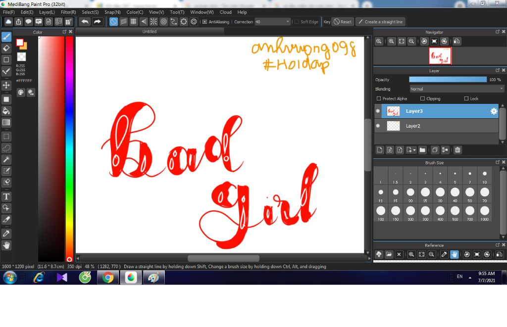Viewport: 507px width, 327px height.
Task: Select brush size 100 preset
Action: [x=381, y=213]
